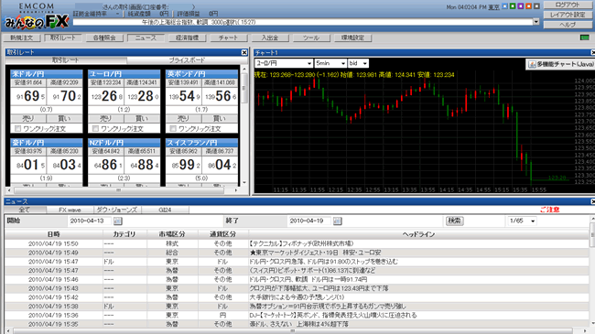Open the 15:35 豪ドル、さえない headline
Screen dimensions: 595x334
pyautogui.click(x=298, y=325)
